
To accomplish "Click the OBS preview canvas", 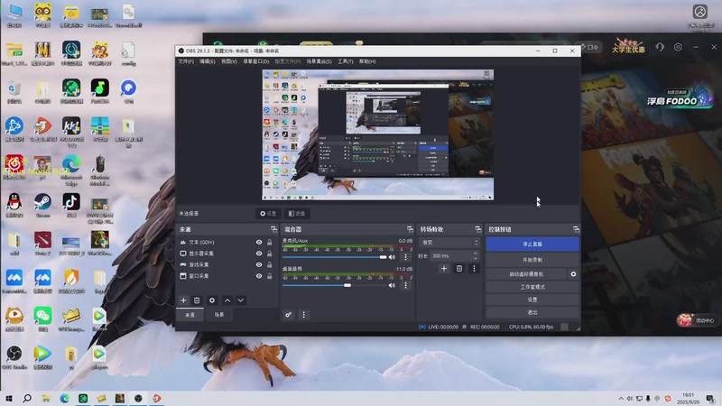I will coord(378,134).
